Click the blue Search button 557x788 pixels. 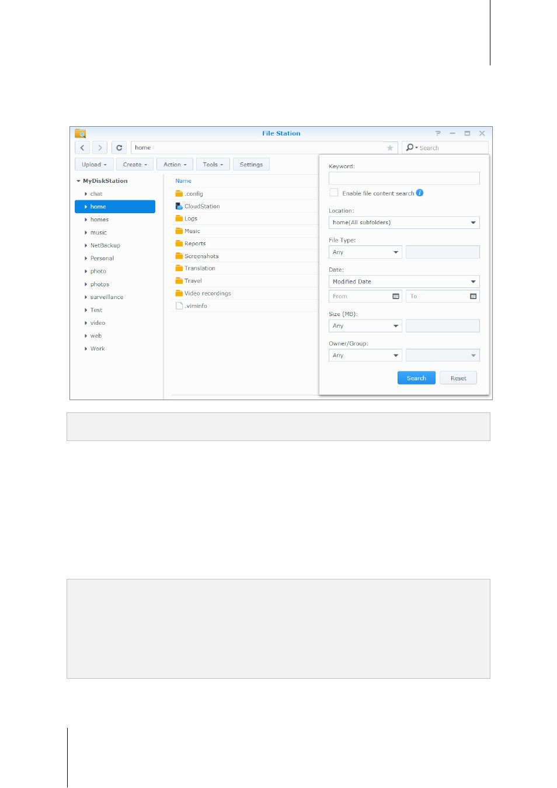click(x=416, y=378)
